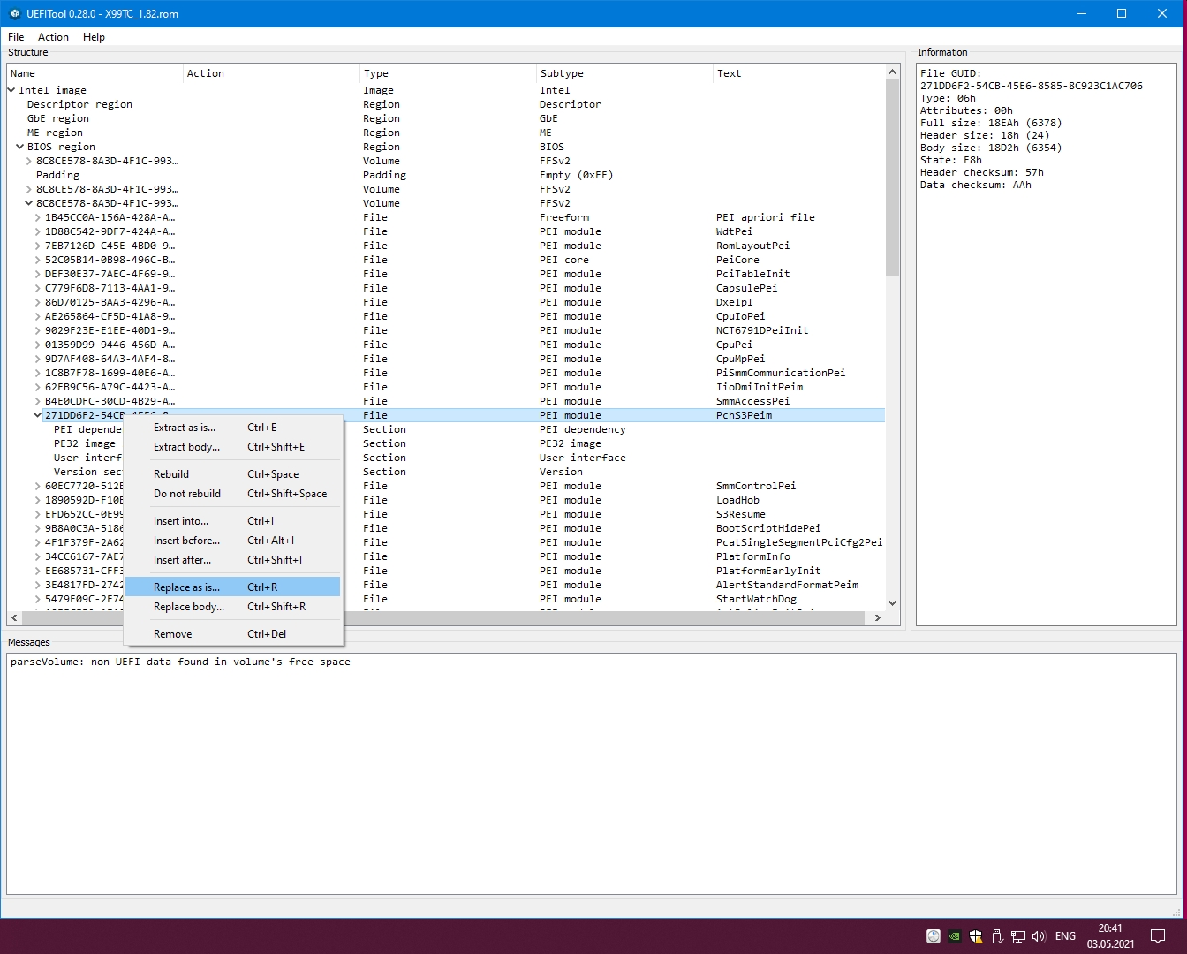Expand the 1D88C542-9DF7-424A file row
1187x954 pixels.
tap(38, 231)
